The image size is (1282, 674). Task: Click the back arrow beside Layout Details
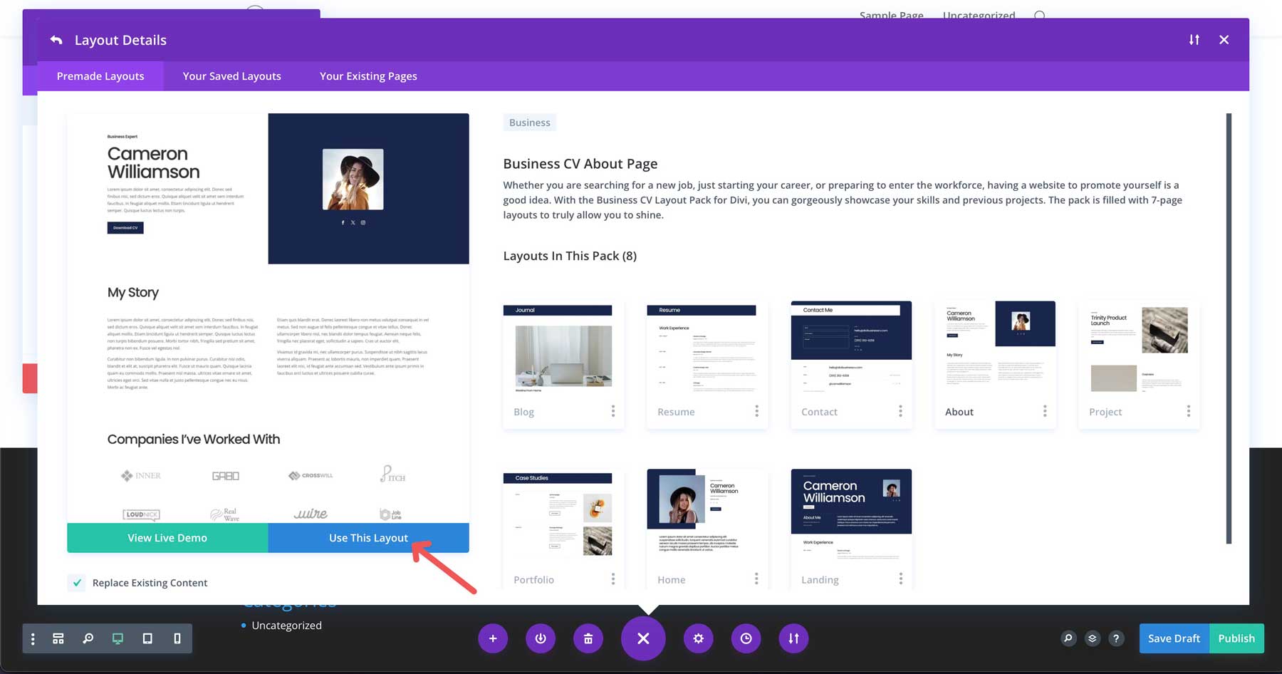click(56, 40)
